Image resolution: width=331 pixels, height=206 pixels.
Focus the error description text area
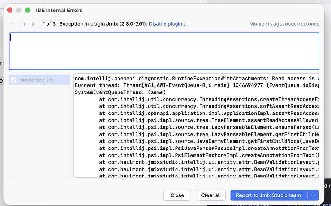pyautogui.click(x=164, y=51)
